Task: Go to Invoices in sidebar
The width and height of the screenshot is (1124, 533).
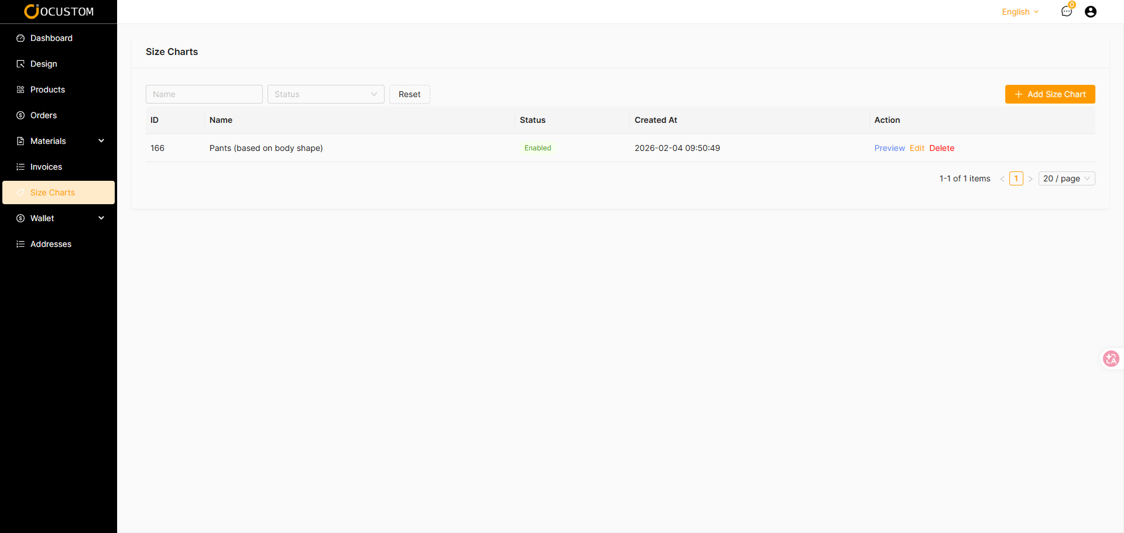Action: coord(46,167)
